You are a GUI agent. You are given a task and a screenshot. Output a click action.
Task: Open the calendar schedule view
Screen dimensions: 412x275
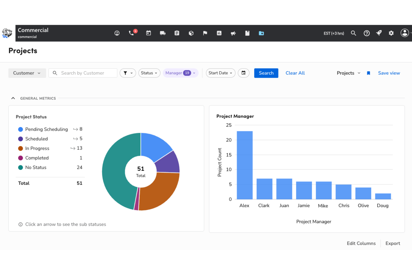coord(148,33)
